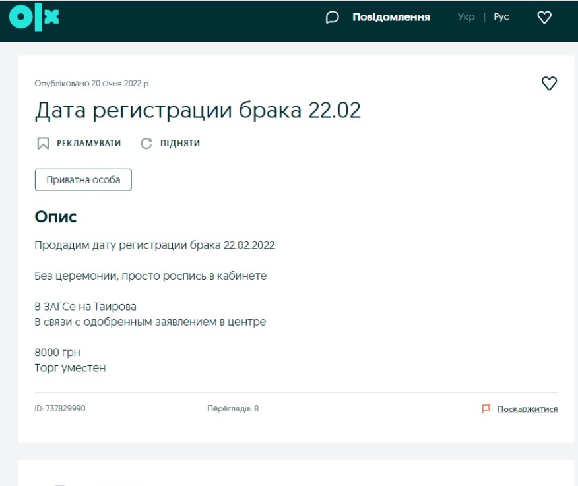Click the ПІДНЯТИ refresh icon

pos(146,143)
